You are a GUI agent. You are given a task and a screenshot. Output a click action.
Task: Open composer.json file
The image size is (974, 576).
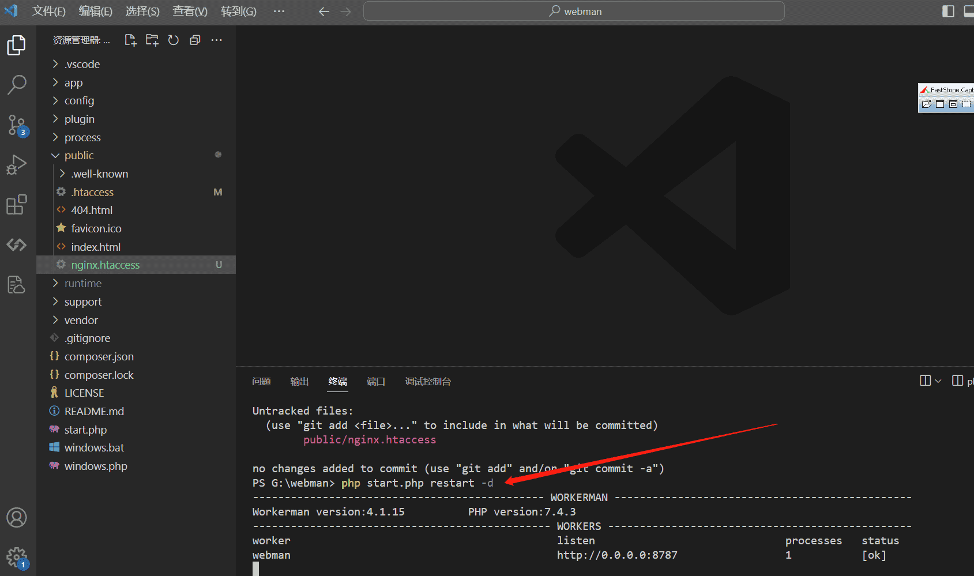pos(99,357)
